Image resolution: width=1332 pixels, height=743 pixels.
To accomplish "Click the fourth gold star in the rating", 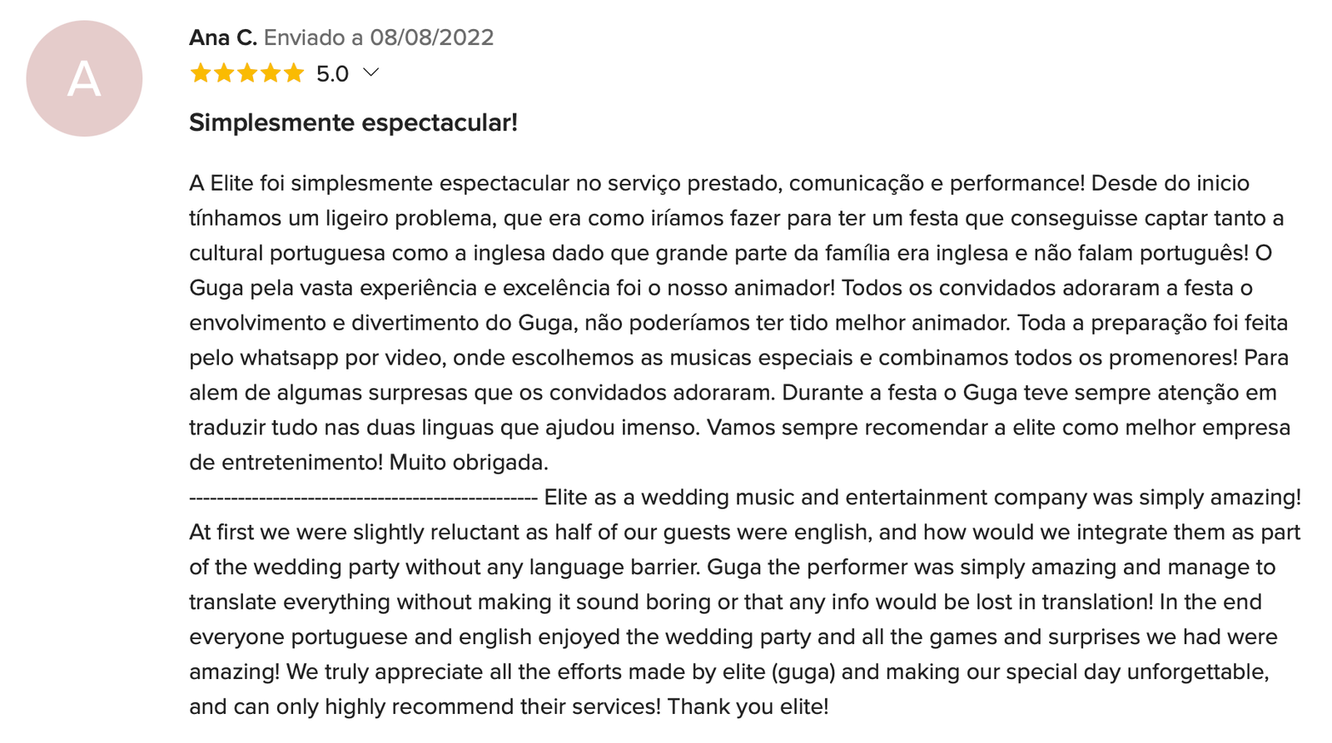I will [x=271, y=74].
